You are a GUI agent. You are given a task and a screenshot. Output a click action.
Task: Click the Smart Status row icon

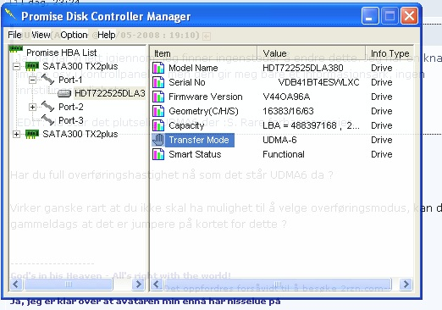pos(158,154)
